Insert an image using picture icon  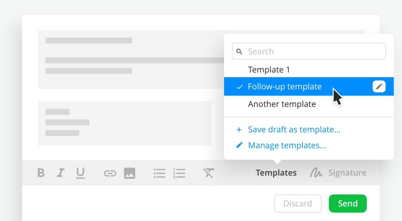[129, 173]
